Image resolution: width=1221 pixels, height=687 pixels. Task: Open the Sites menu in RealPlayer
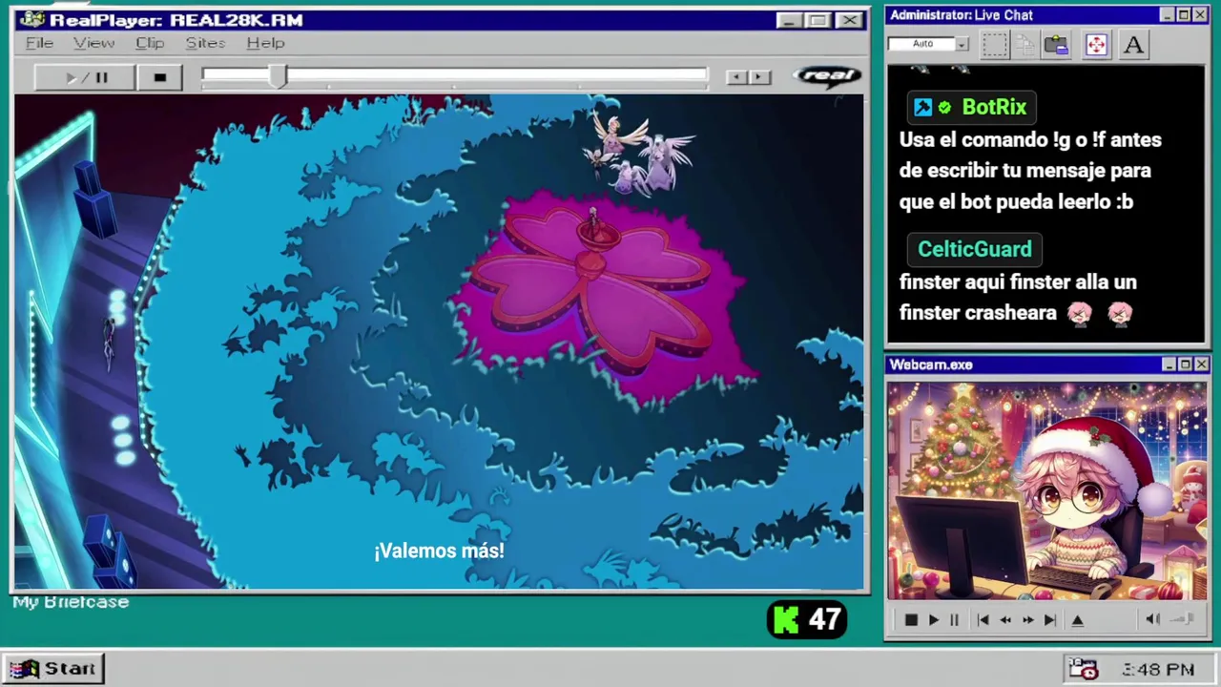205,43
